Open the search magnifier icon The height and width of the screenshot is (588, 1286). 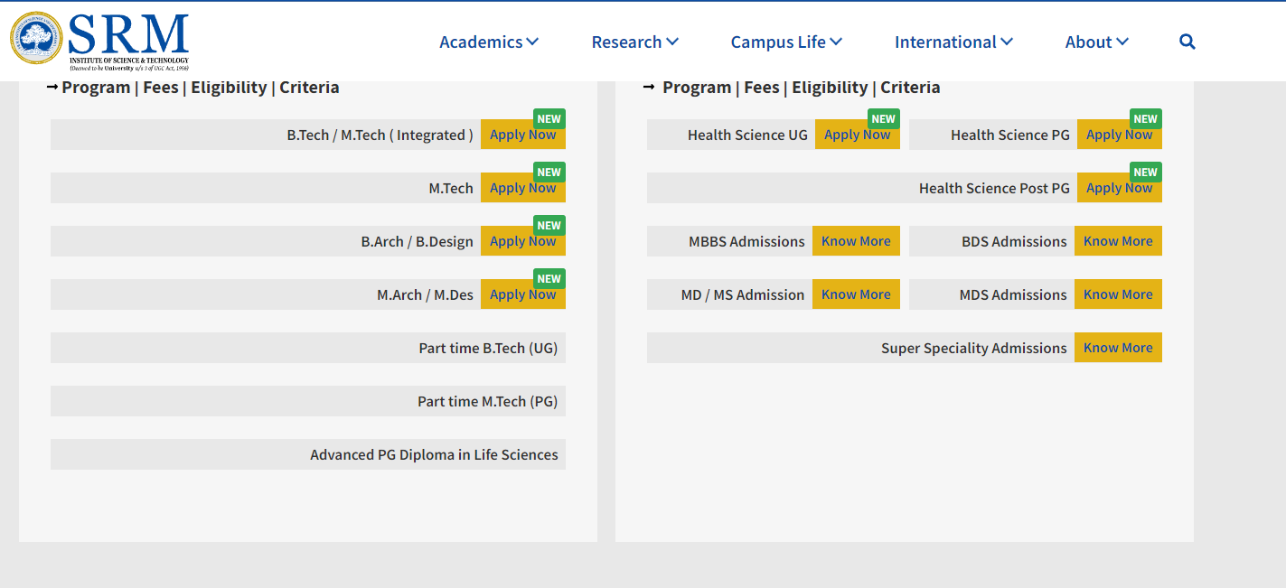coord(1187,42)
